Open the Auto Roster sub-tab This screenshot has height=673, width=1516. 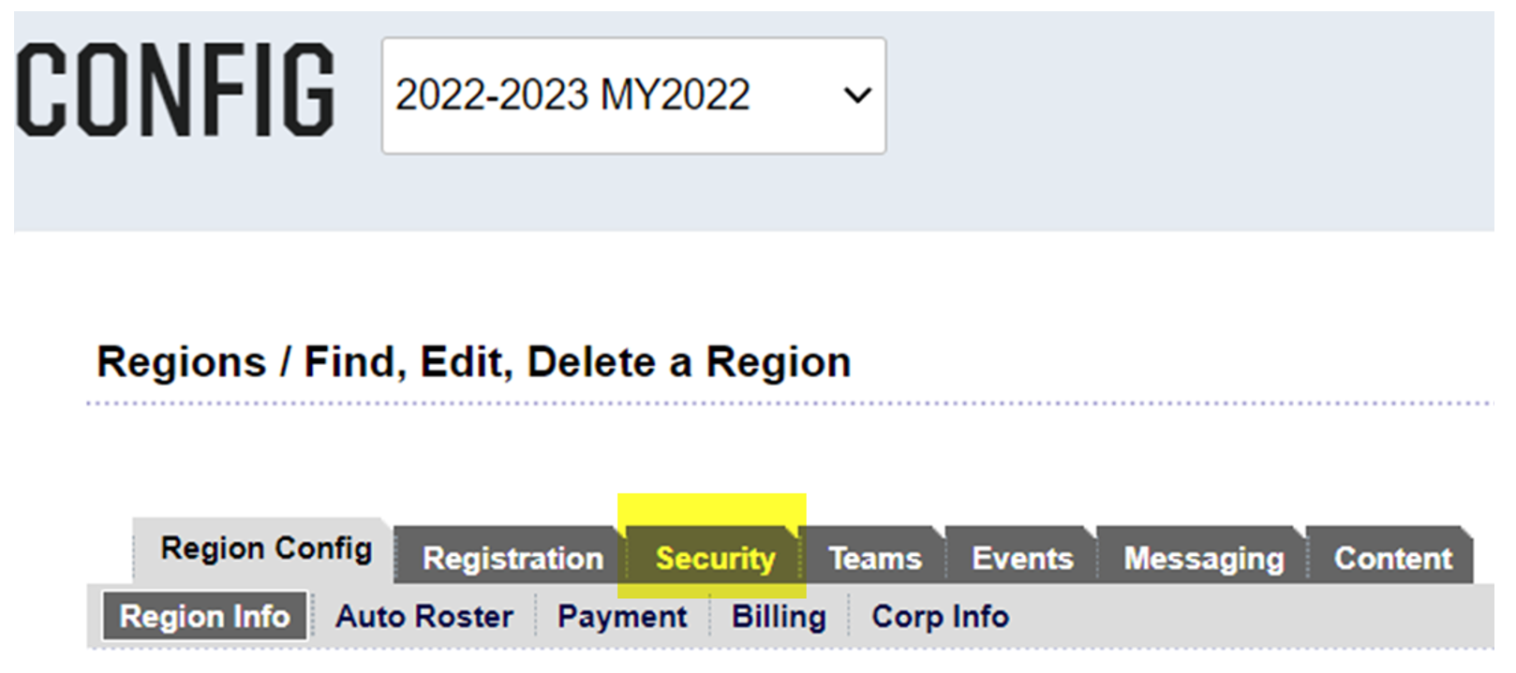click(424, 617)
